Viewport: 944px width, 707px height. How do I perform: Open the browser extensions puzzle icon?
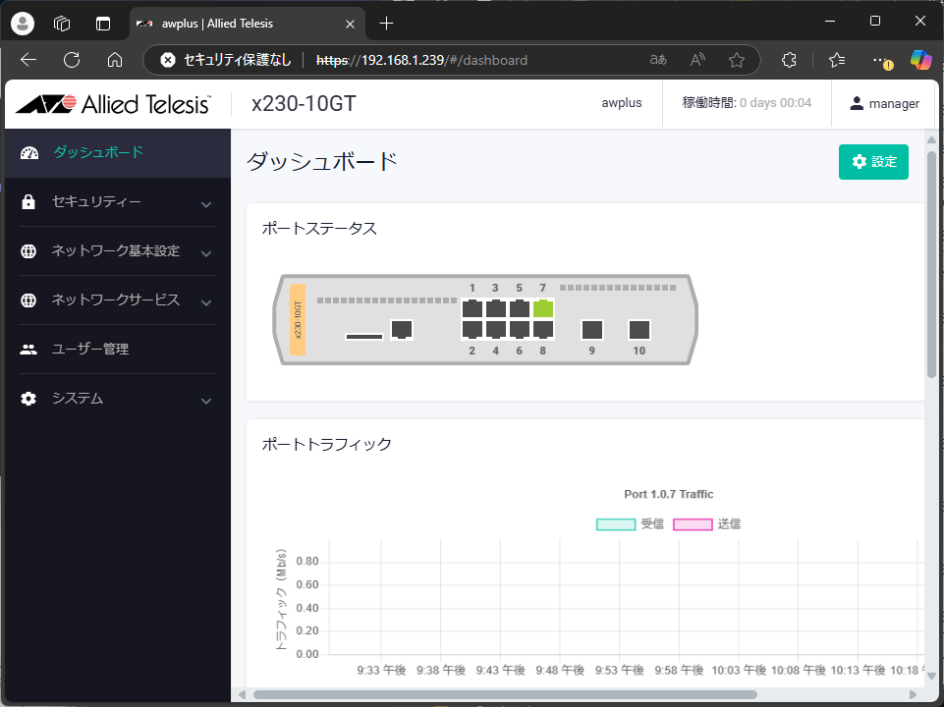(789, 60)
